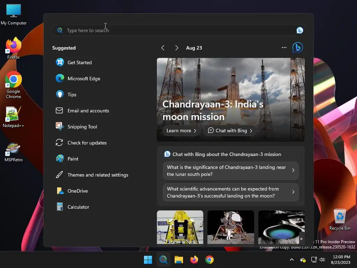Open Paint palette icon

[60, 159]
